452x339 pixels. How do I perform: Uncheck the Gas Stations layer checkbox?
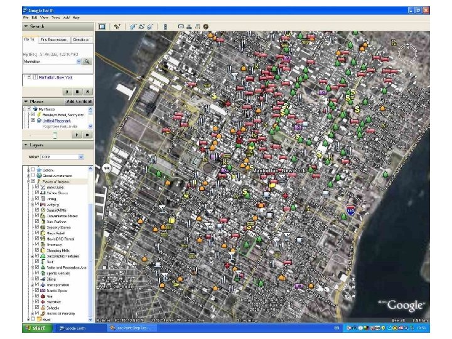tap(37, 222)
